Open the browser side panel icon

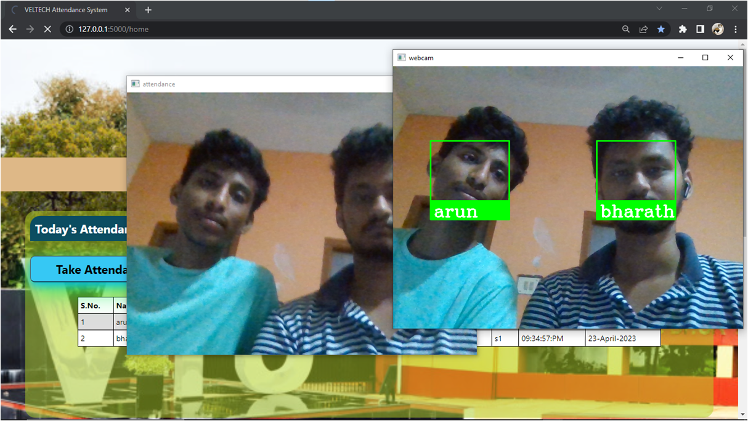pos(700,28)
